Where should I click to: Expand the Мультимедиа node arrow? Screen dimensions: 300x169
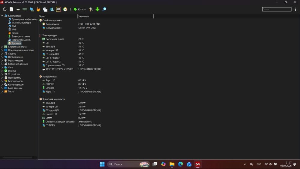coord(2,60)
